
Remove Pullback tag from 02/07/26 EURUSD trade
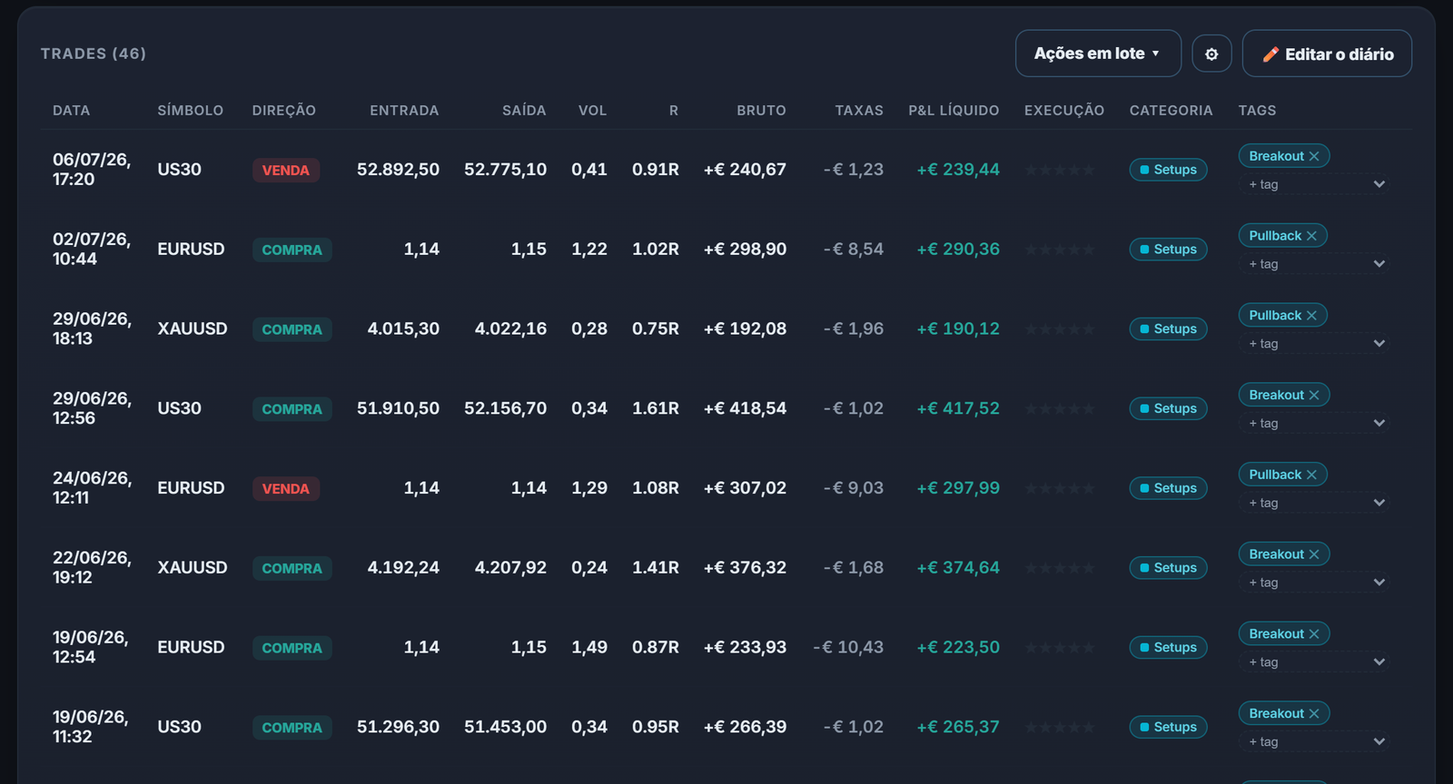1311,236
